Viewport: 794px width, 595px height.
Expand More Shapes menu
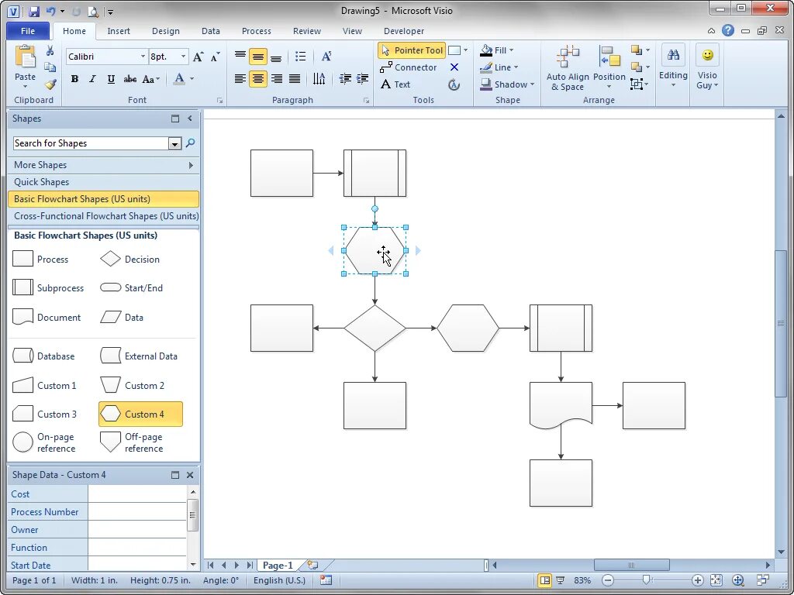103,165
